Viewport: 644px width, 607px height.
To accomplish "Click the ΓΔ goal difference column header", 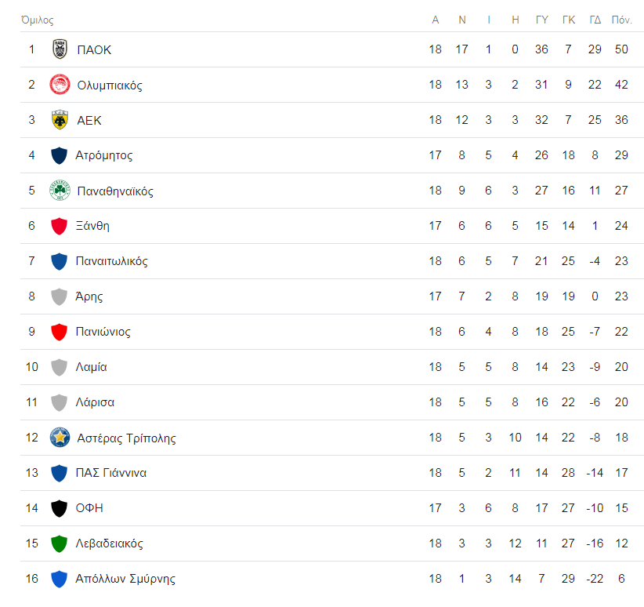I will 595,20.
